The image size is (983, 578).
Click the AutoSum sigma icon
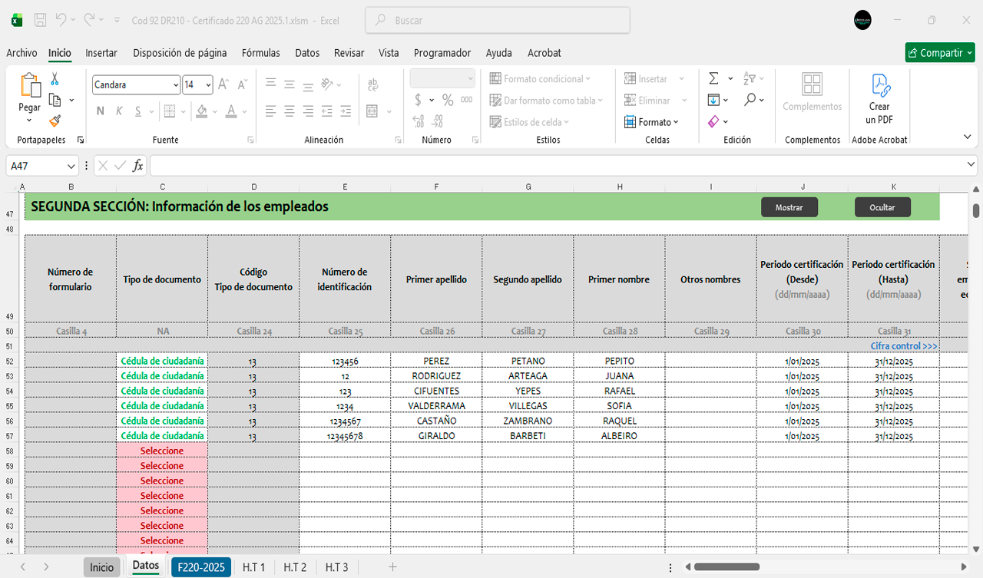(713, 78)
